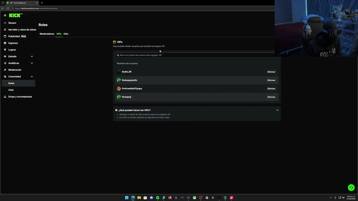Viewport: 358px width, 201px height.
Task: Select the VIP - Kick Dashboard browser tab
Action: pos(22,3)
